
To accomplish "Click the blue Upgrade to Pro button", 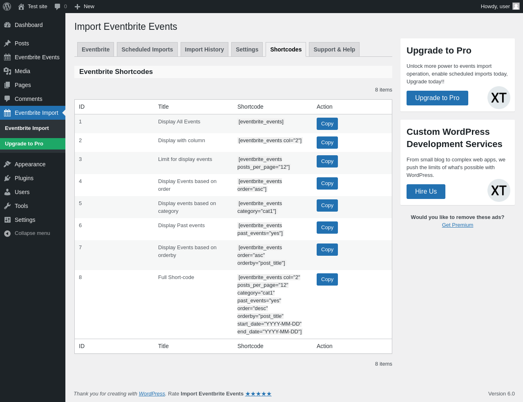I will 437,98.
